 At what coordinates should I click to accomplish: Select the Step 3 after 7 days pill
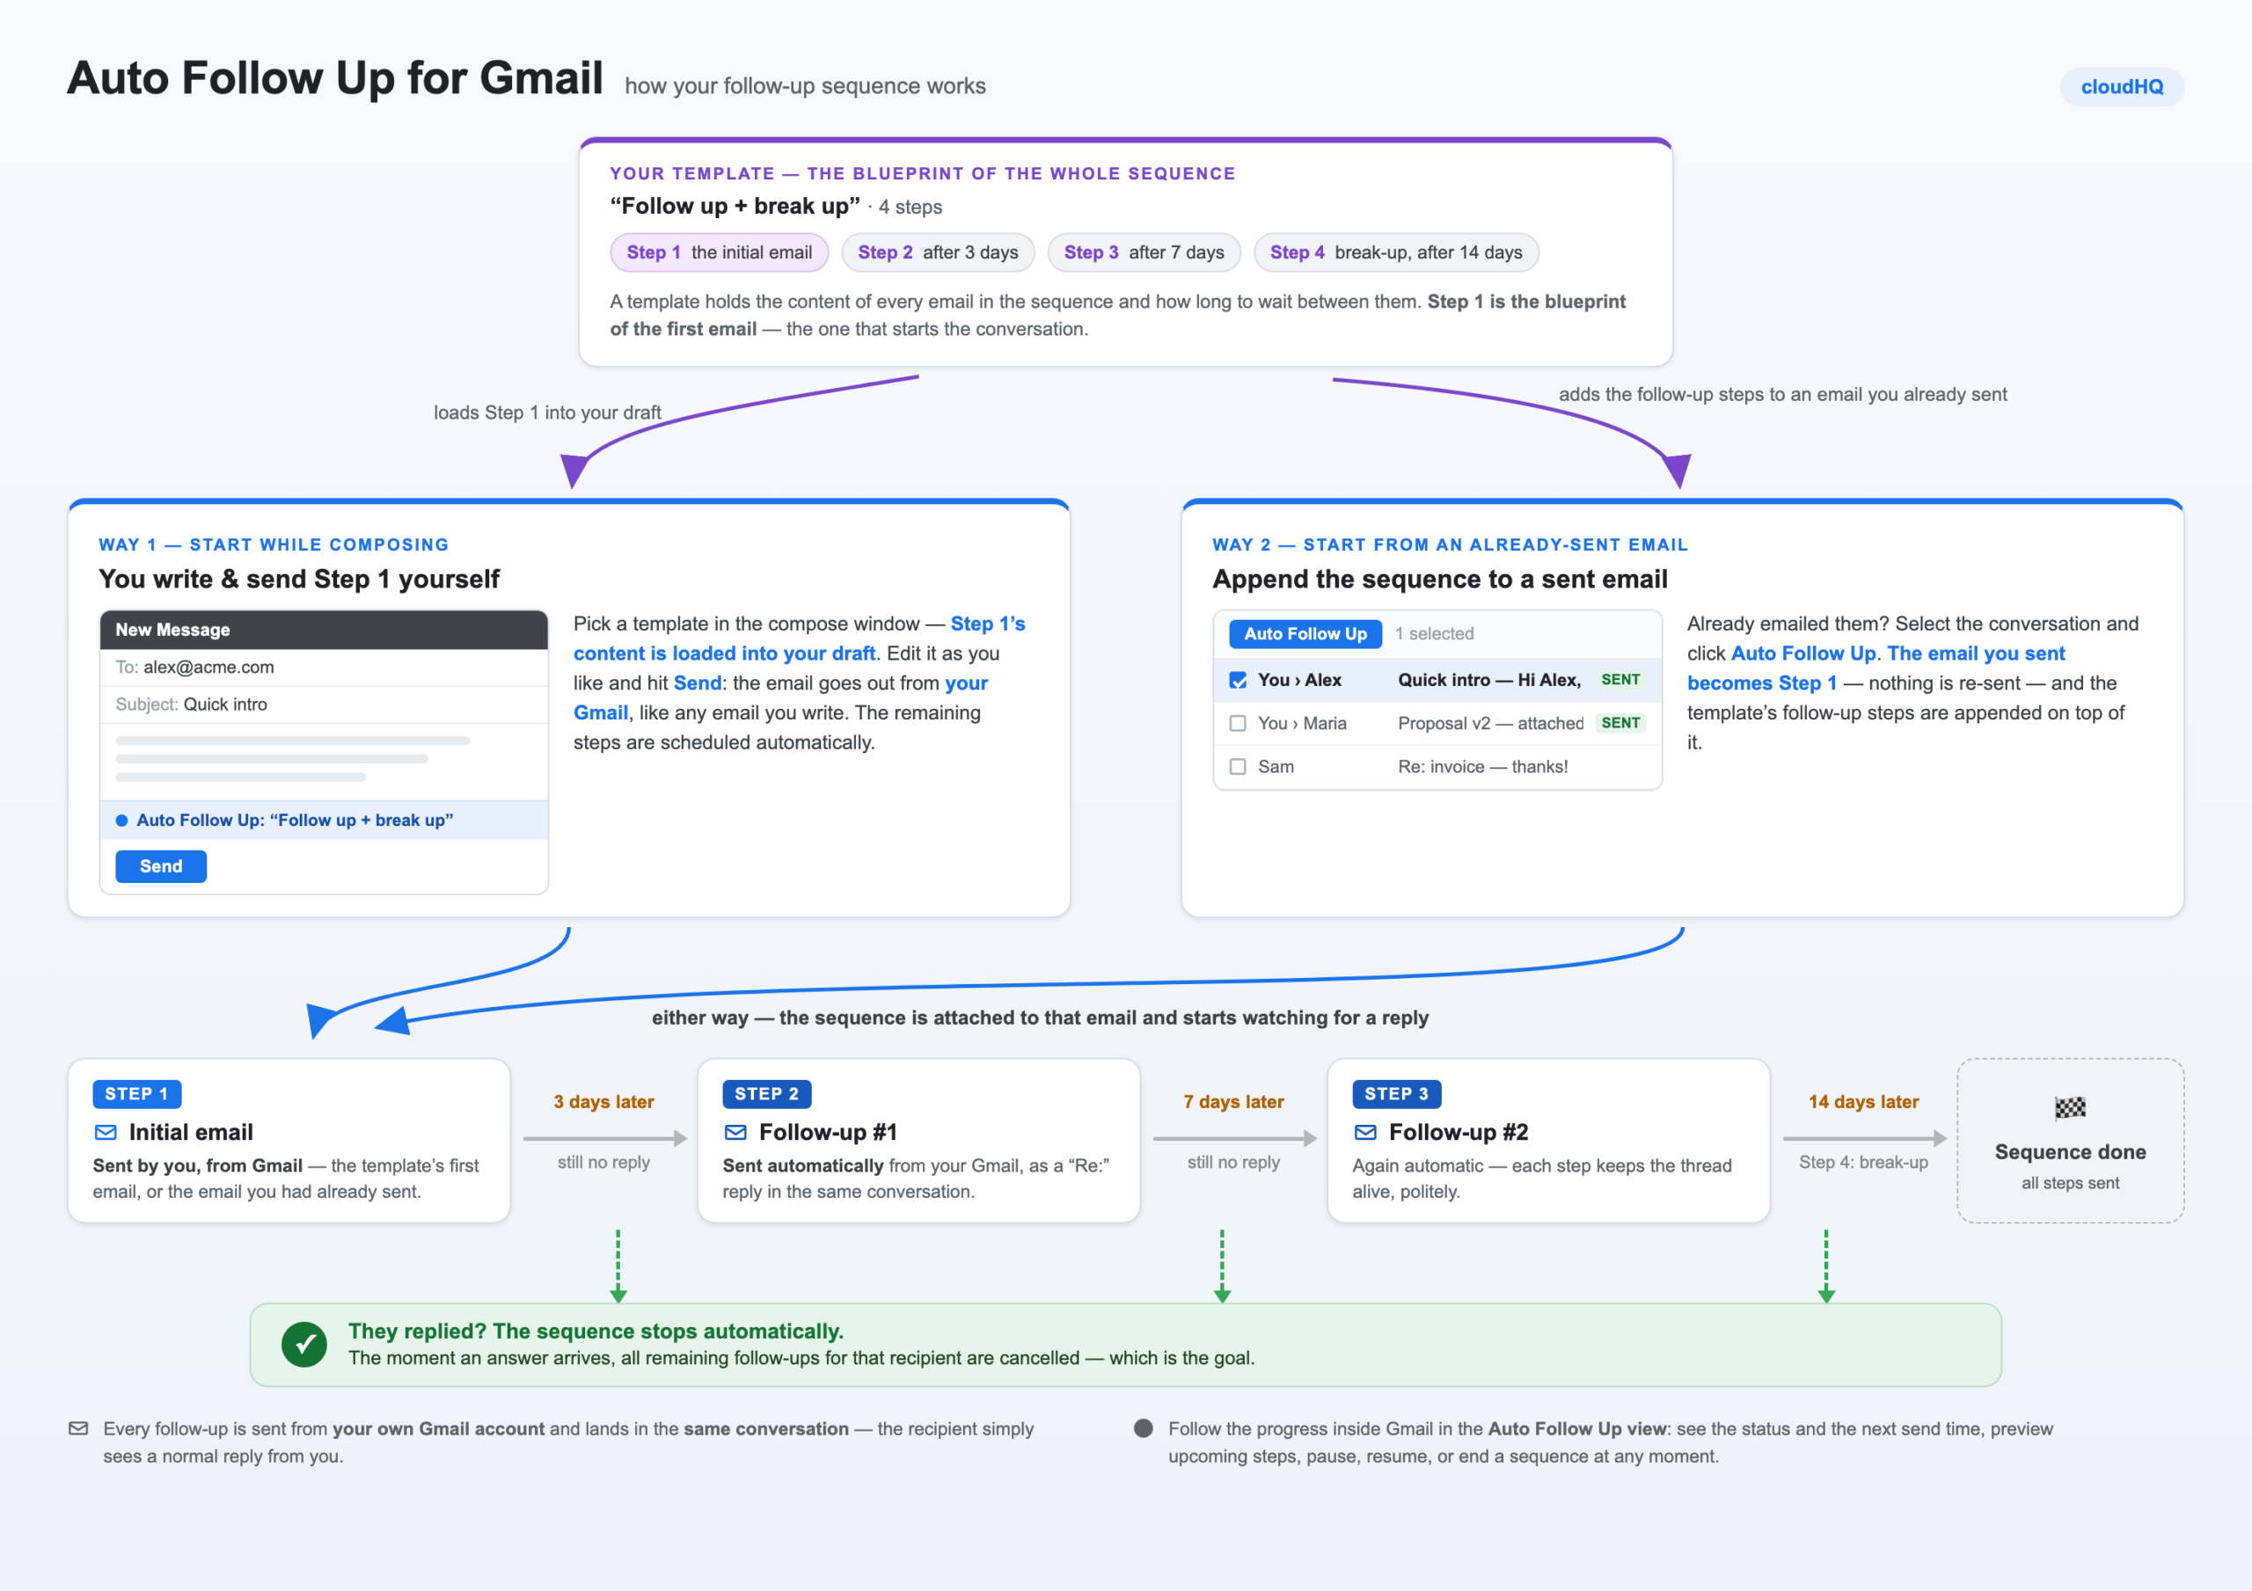coord(1144,252)
